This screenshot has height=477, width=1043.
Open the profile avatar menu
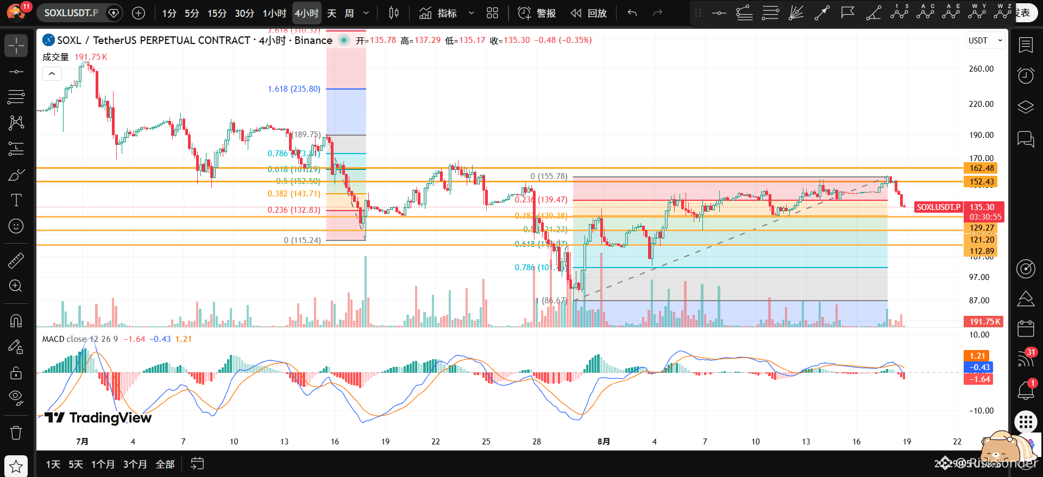point(15,12)
